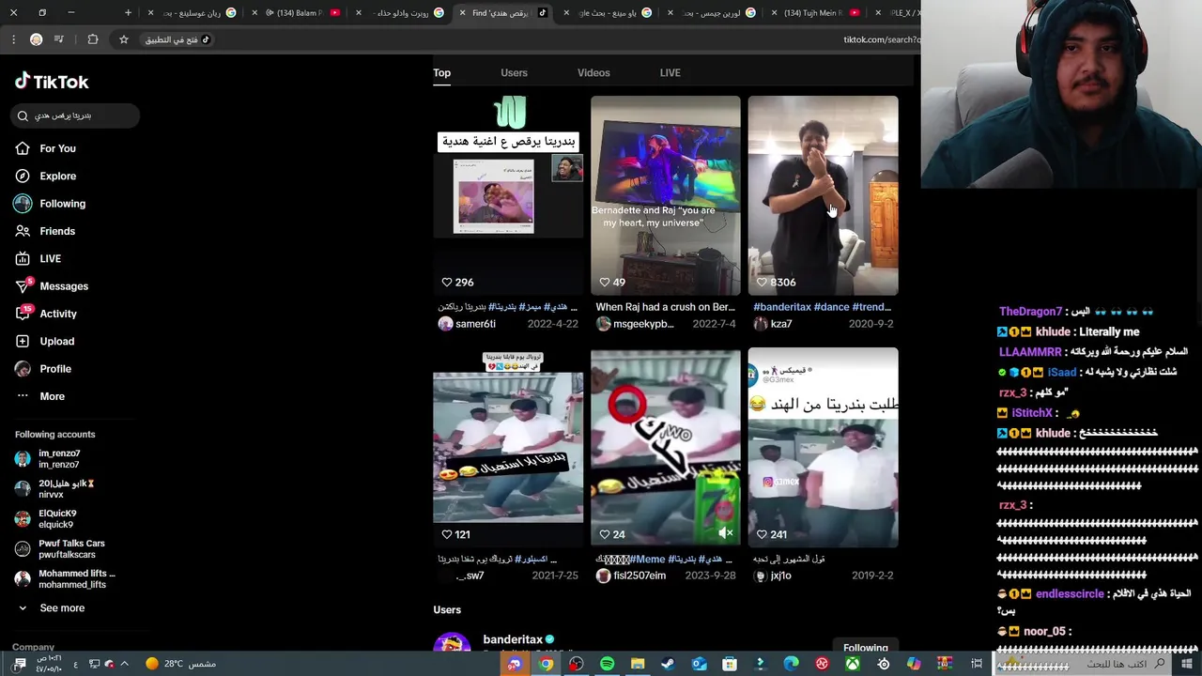1202x676 pixels.
Task: Open kza7 author profile
Action: [773, 324]
